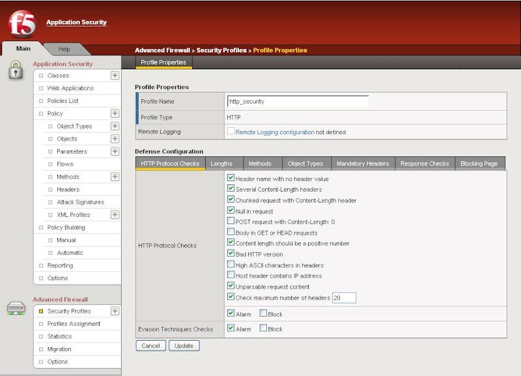
Task: Expand the Methods plus button in sidebar
Action: (x=115, y=177)
